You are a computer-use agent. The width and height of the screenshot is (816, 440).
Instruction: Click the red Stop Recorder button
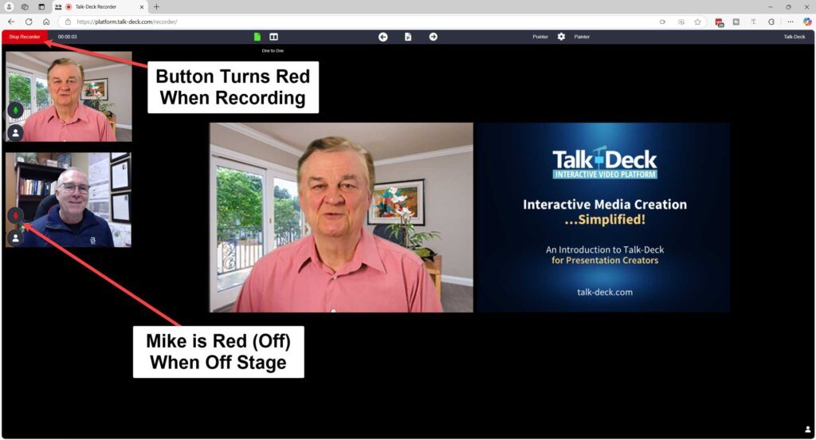25,37
